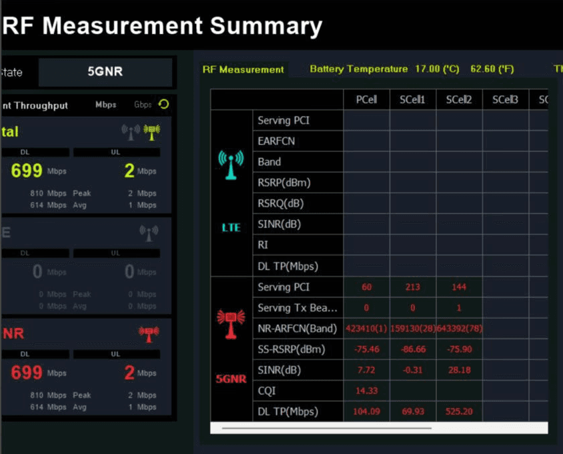Screen dimensions: 563x454
Task: Click the yellow 699 Mbps total DL value
Action: pos(27,171)
